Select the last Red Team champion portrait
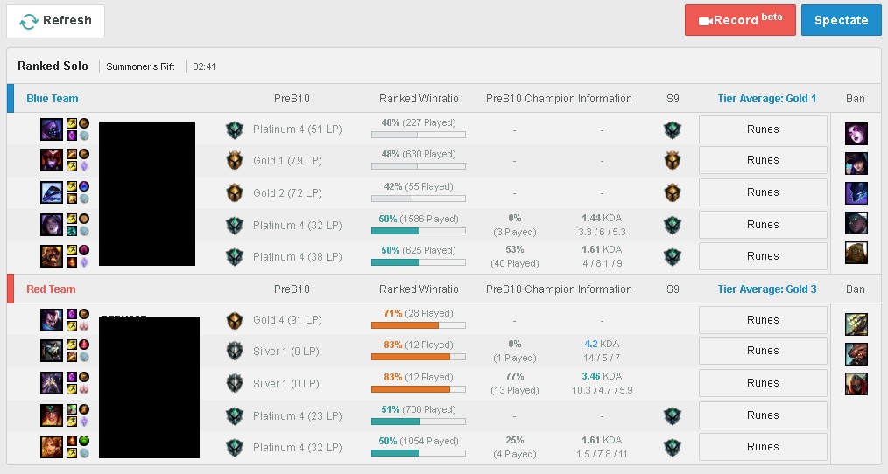This screenshot has width=888, height=474. [x=52, y=447]
